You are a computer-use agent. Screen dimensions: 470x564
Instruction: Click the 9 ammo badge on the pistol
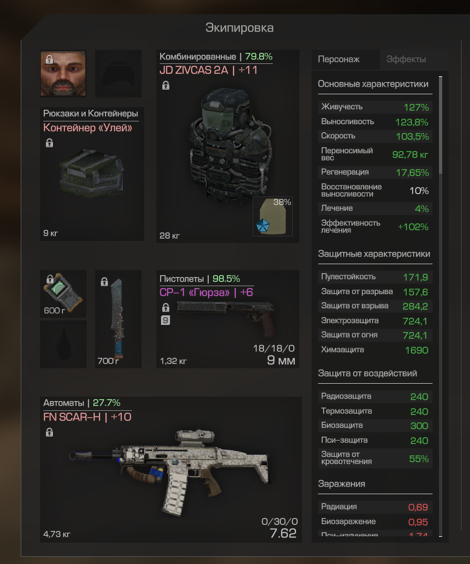coord(166,320)
